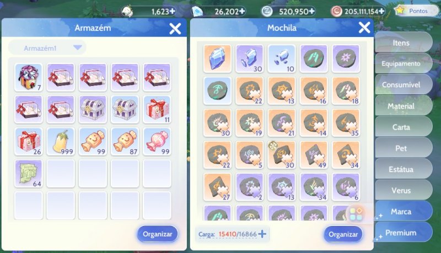This screenshot has height=253, width=441.
Task: Organize the Mochila inventory
Action: coord(343,234)
